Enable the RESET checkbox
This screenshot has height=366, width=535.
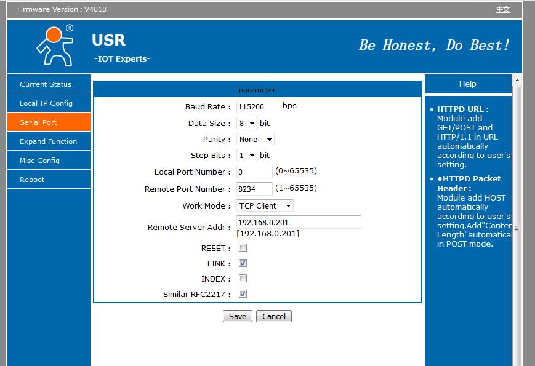coord(243,248)
